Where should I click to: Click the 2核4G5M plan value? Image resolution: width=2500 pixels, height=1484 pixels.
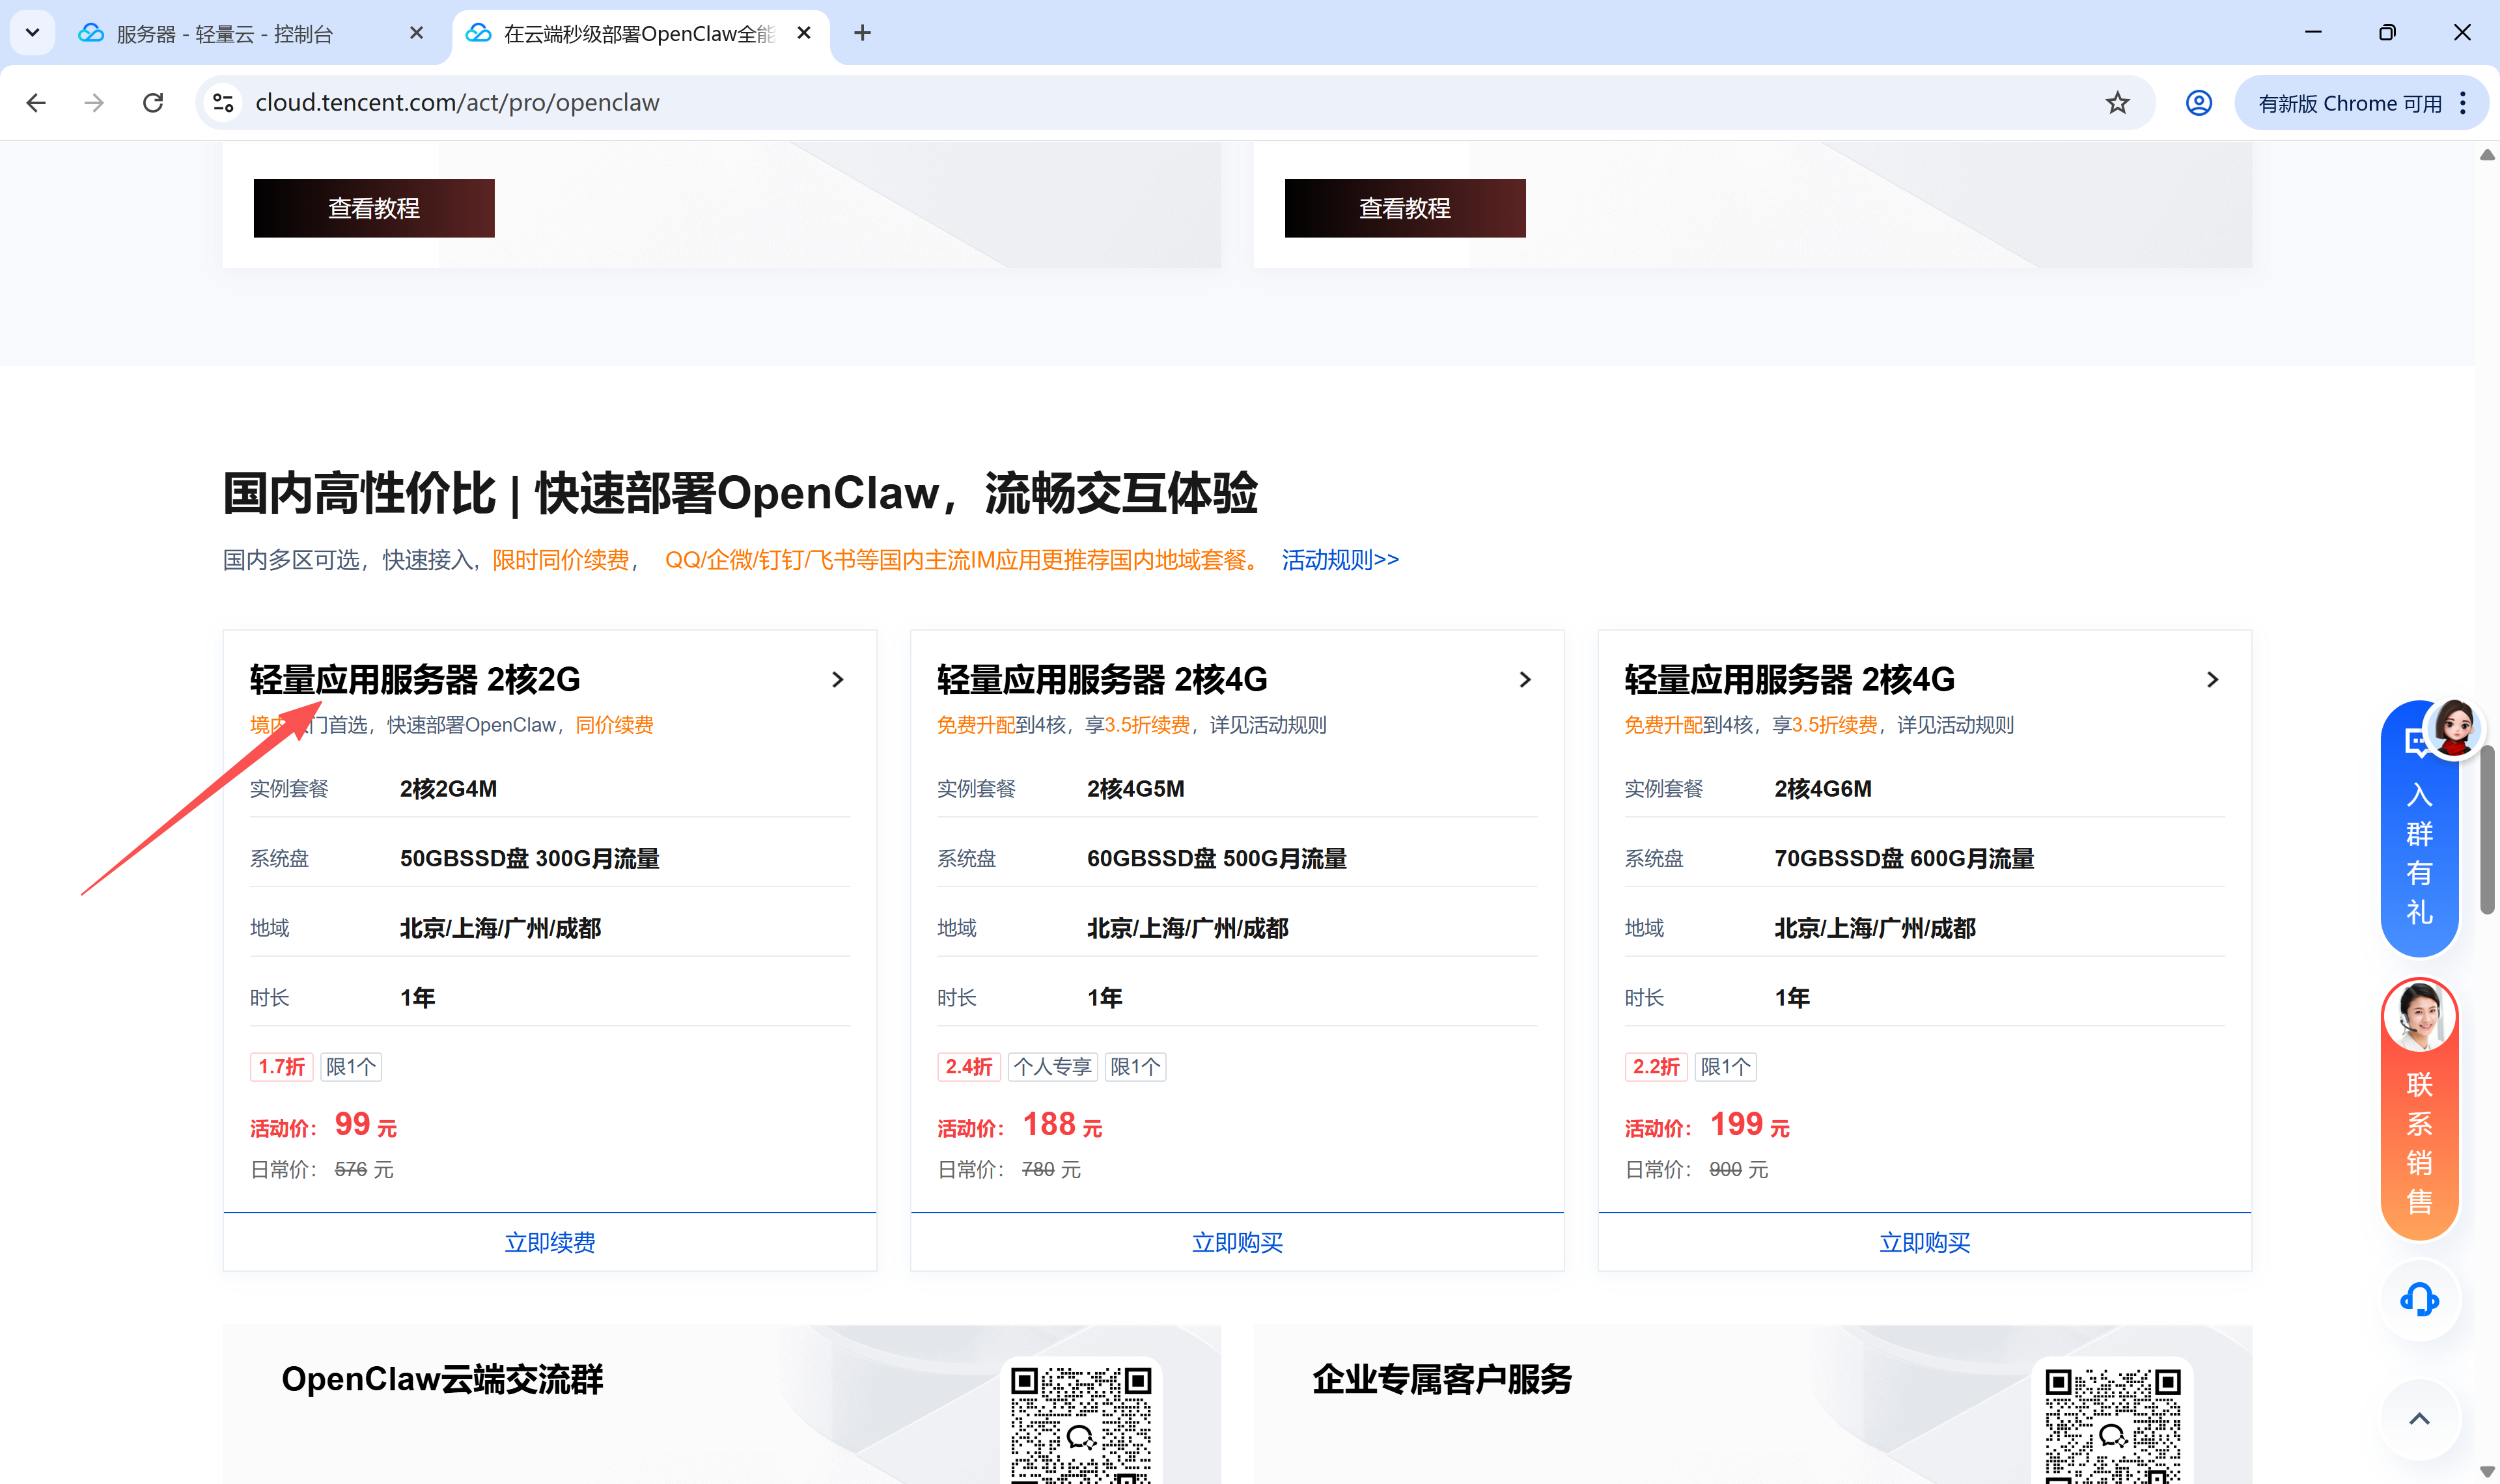tap(1136, 789)
